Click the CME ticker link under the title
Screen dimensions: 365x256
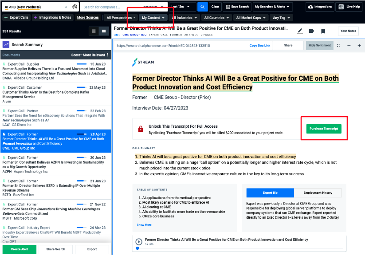click(x=117, y=35)
